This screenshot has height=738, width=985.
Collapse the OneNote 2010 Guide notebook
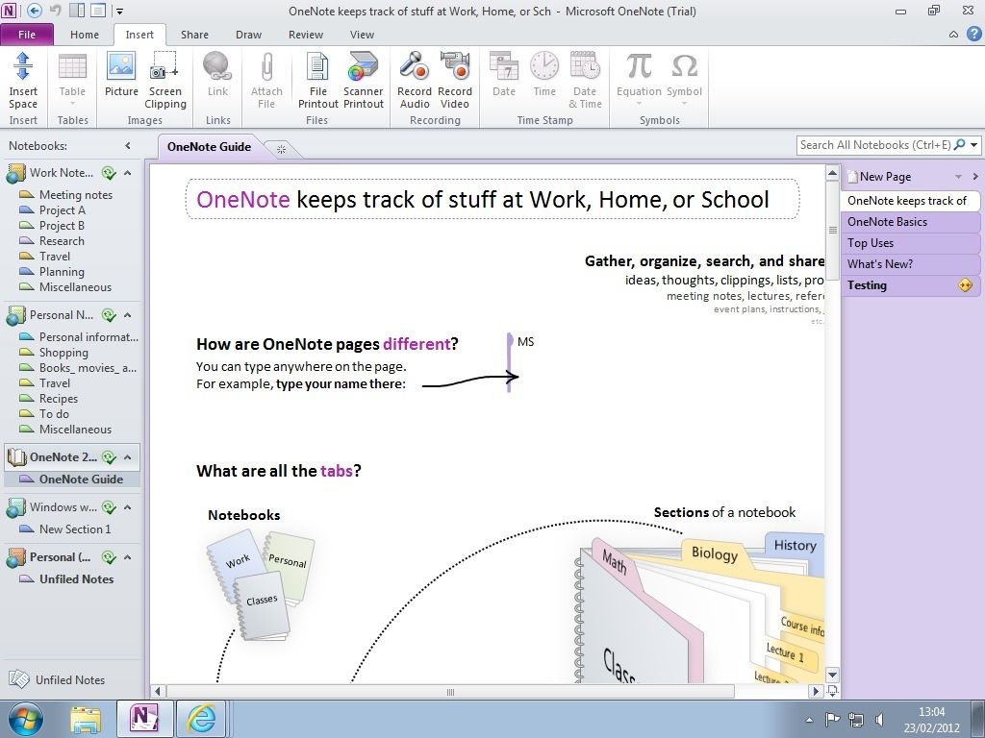(128, 457)
